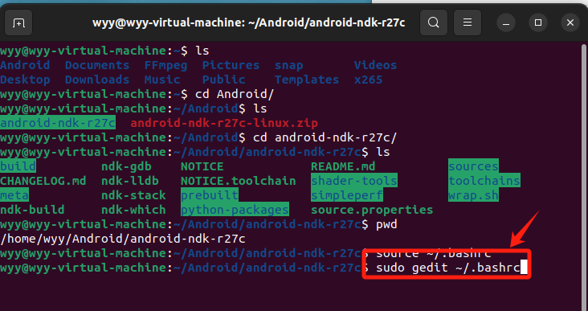Image resolution: width=588 pixels, height=311 pixels.
Task: Click the 'CHANGELOG.md' file name
Action: [x=43, y=181]
